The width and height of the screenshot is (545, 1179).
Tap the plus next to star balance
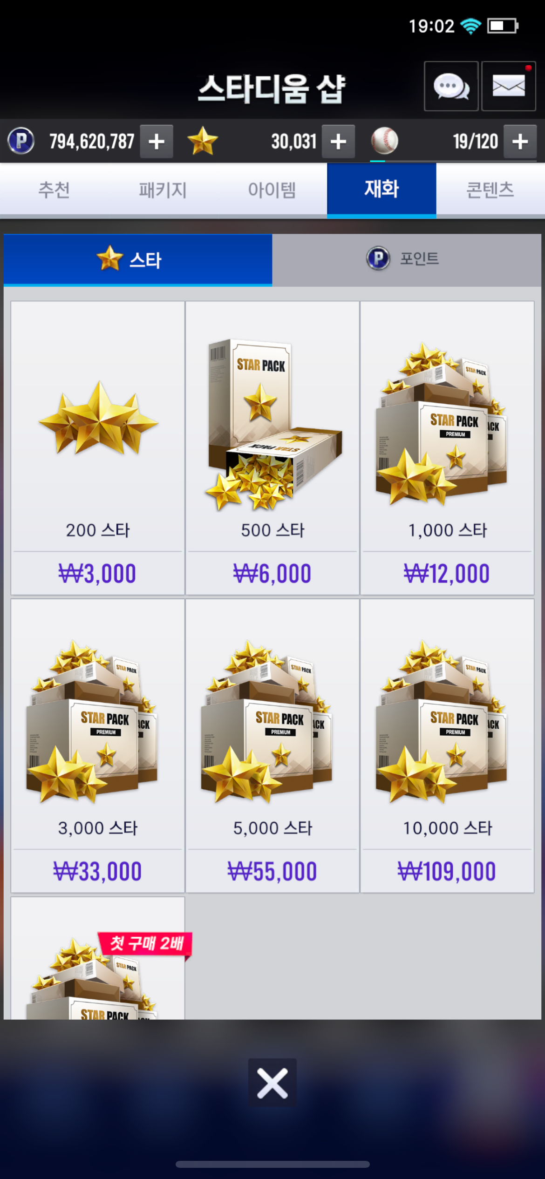click(338, 142)
